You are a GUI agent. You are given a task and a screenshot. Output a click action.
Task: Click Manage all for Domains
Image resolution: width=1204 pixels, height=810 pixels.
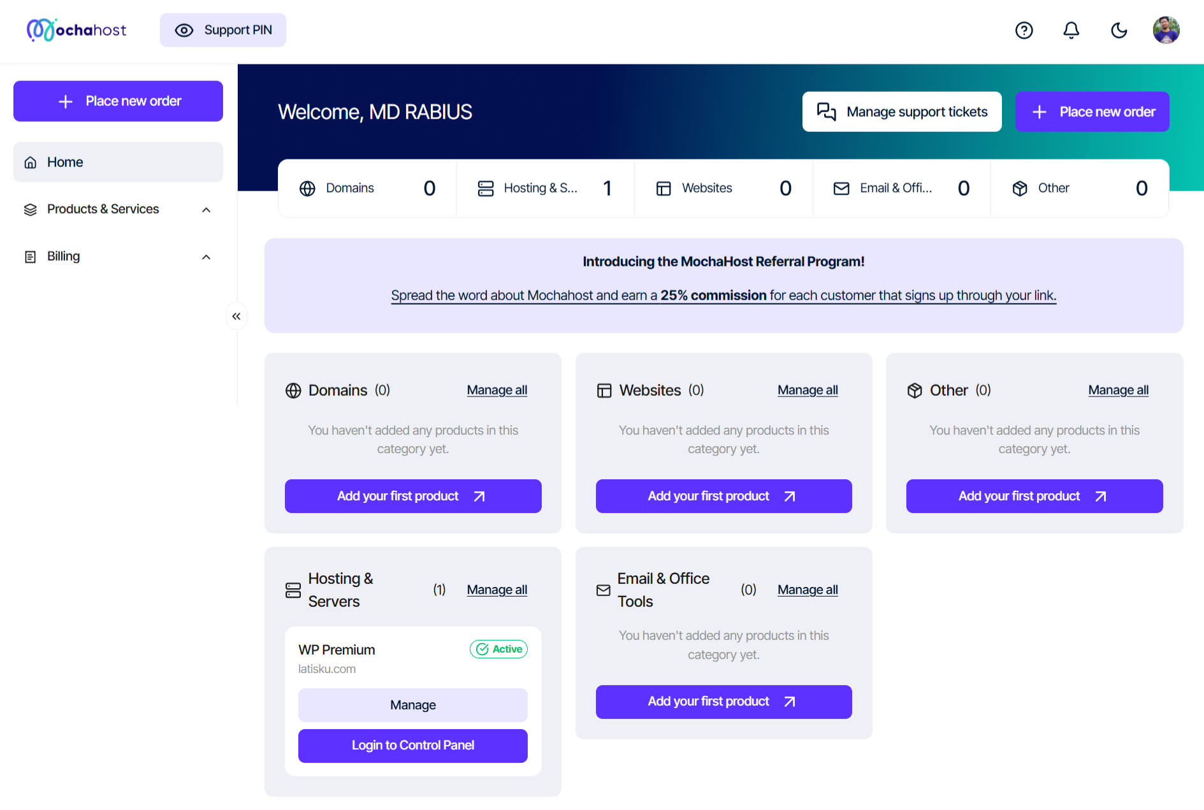tap(497, 390)
